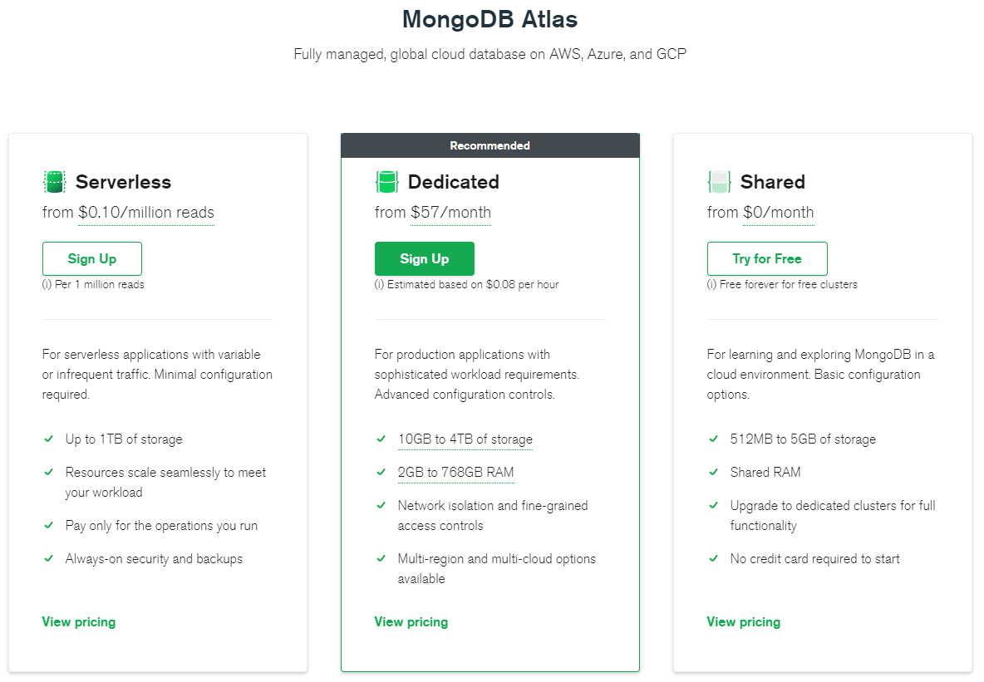Open View pricing for Serverless plan

[x=78, y=621]
